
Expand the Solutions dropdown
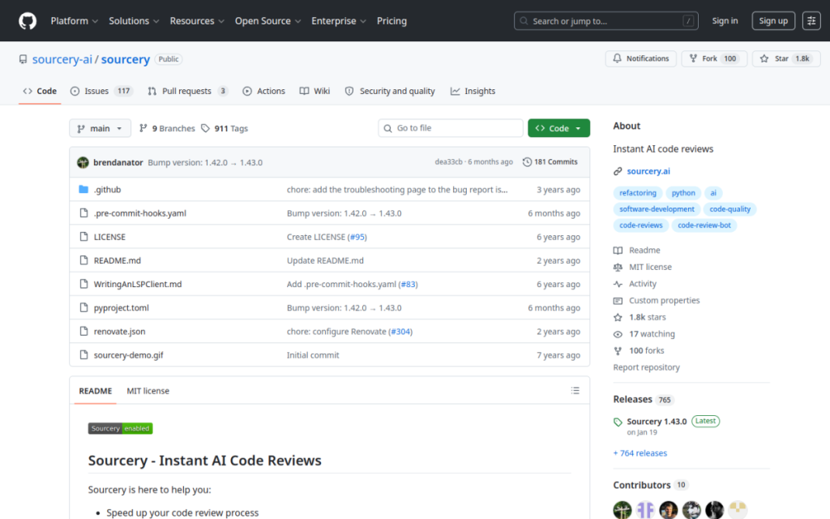pyautogui.click(x=134, y=21)
